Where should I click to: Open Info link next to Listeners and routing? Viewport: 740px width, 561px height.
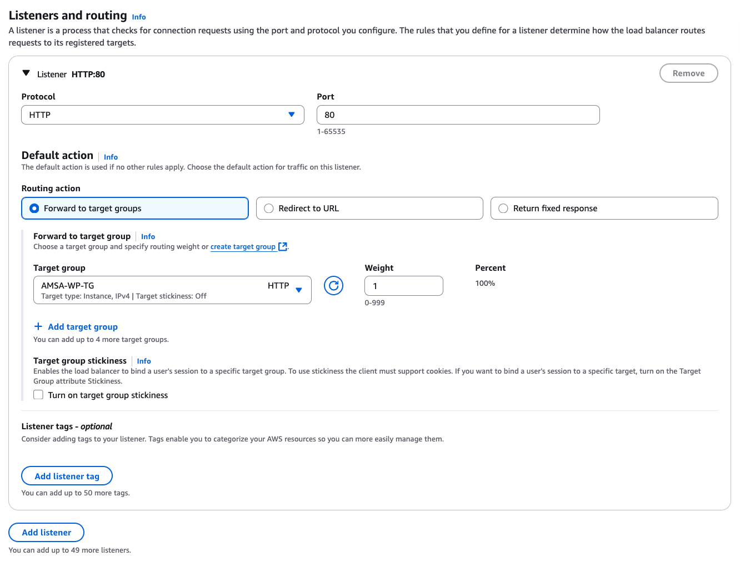coord(139,17)
